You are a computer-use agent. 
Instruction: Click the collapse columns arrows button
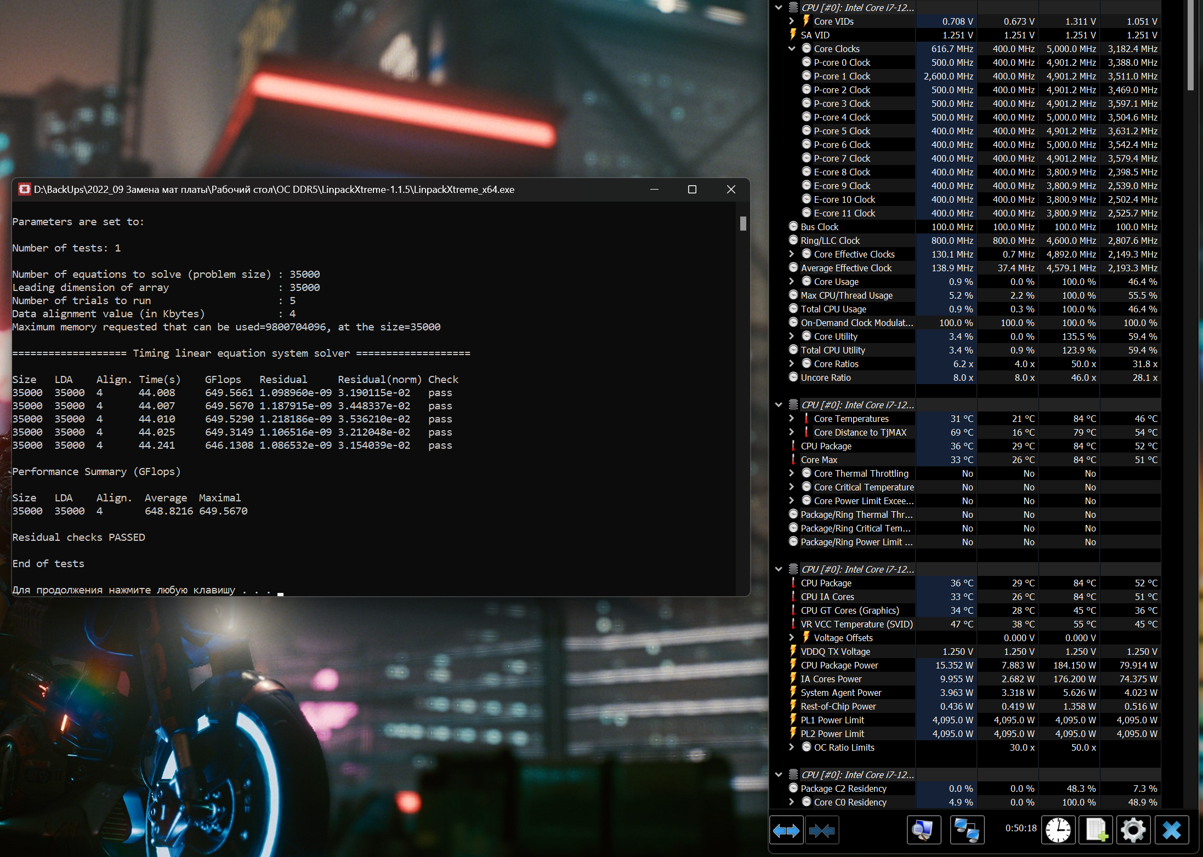tap(821, 831)
